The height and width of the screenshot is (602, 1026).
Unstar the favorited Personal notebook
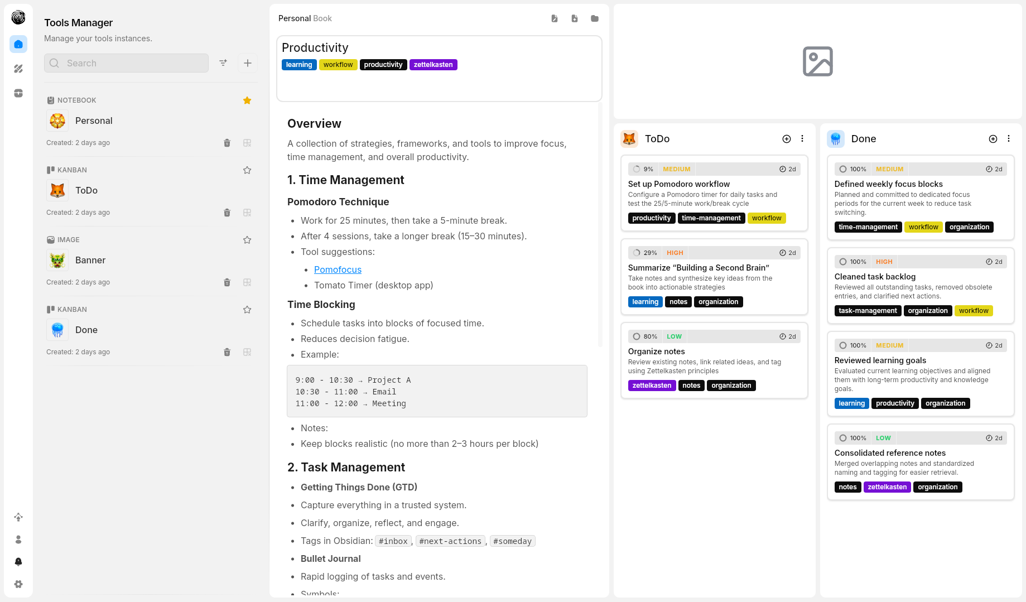(247, 100)
